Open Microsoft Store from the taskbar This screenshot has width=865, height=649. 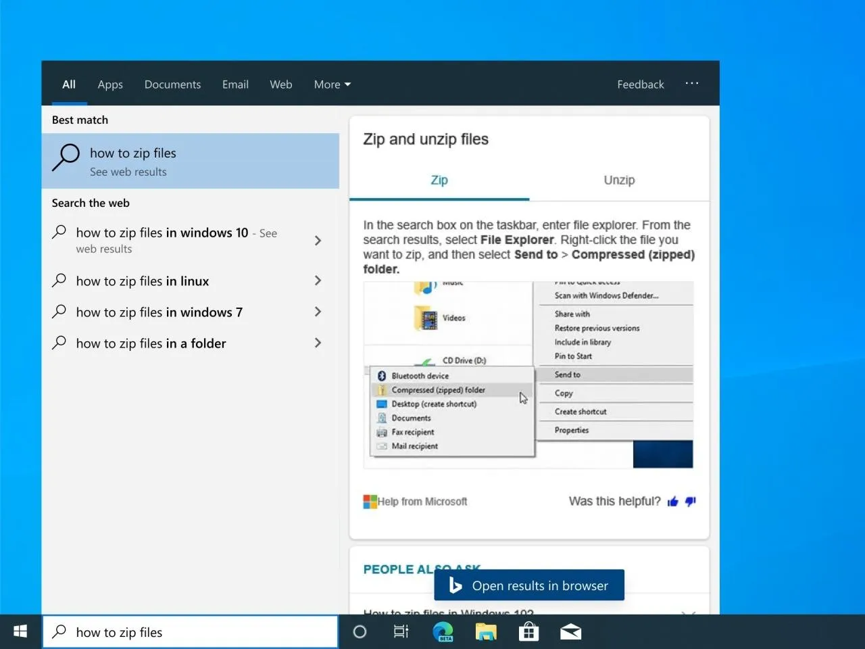528,631
